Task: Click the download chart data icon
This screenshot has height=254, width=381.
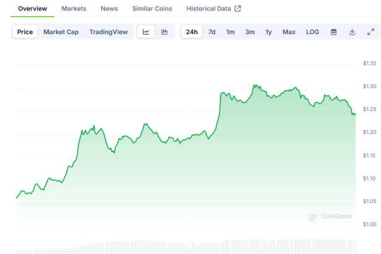Action: tap(352, 32)
